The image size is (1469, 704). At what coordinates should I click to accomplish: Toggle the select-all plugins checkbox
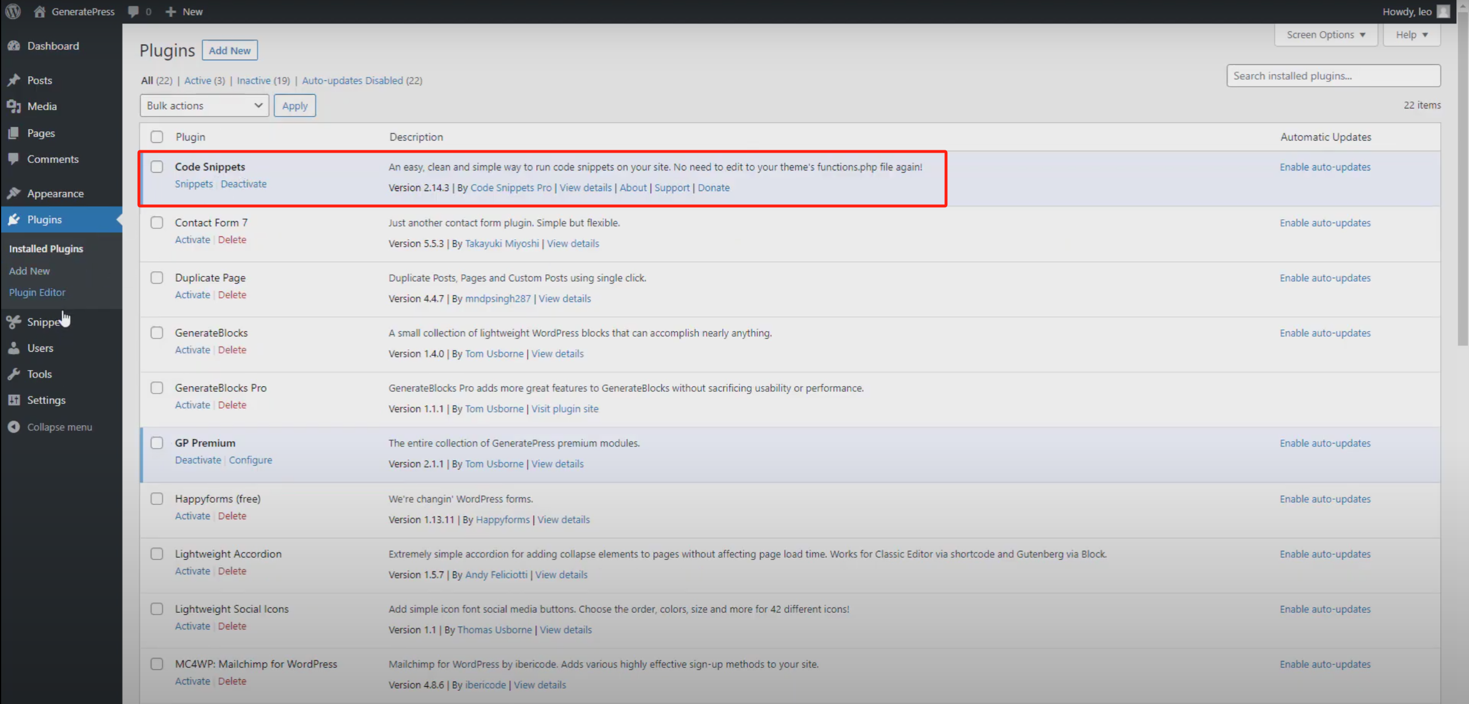157,137
